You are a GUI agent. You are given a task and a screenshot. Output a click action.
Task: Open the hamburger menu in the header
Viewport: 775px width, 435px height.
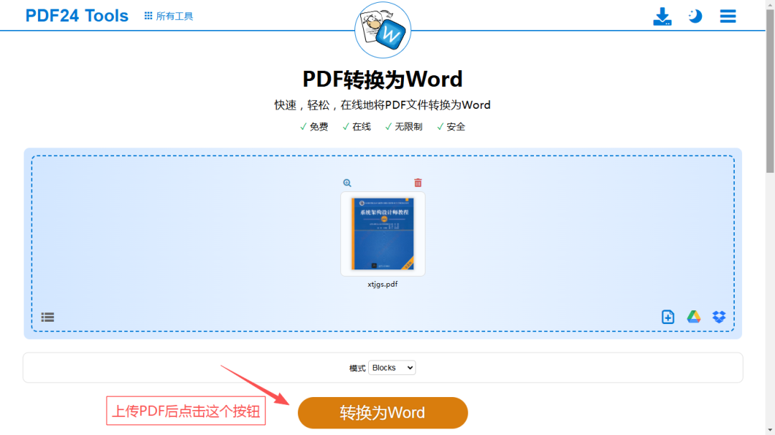(x=728, y=16)
